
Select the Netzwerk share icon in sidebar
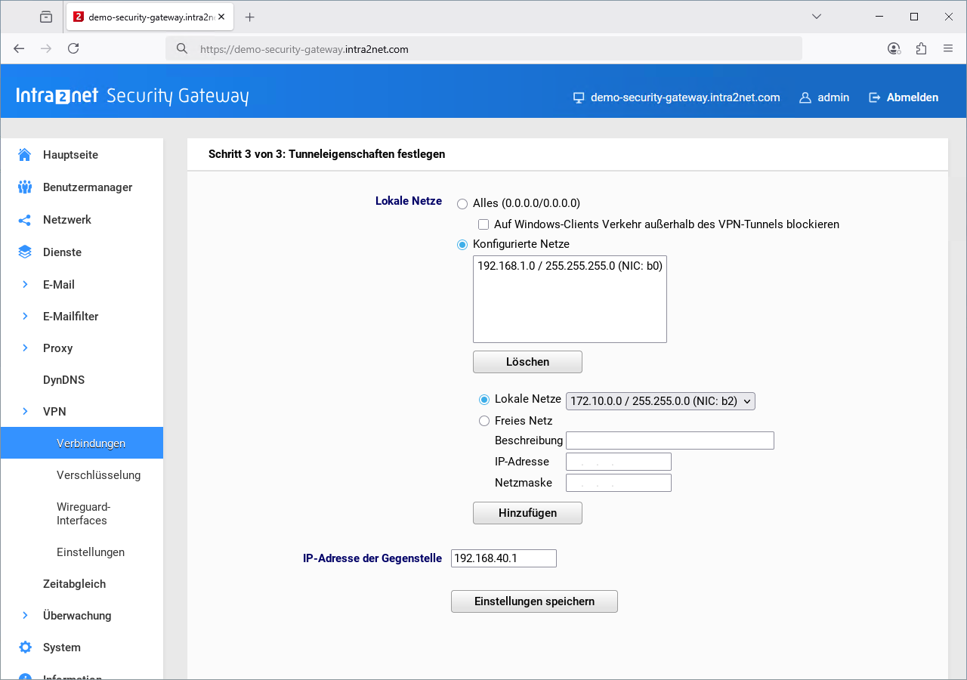[x=23, y=219]
